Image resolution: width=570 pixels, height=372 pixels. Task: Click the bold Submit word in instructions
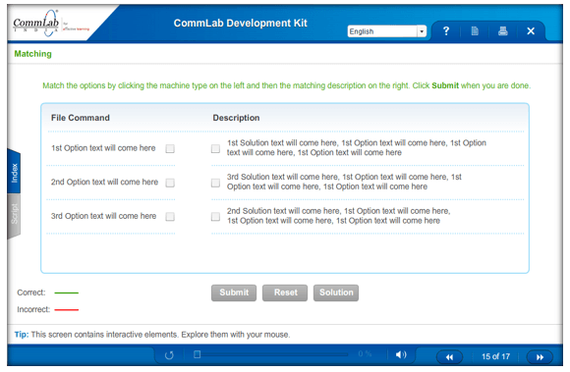[x=445, y=85]
